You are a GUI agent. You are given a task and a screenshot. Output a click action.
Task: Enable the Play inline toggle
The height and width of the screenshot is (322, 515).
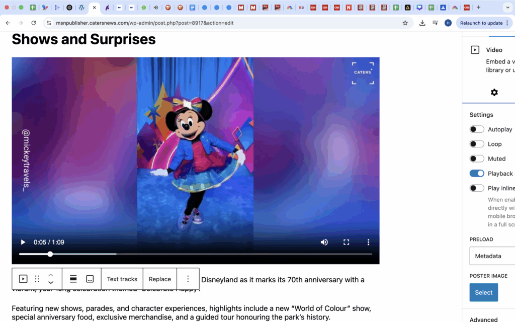tap(477, 188)
